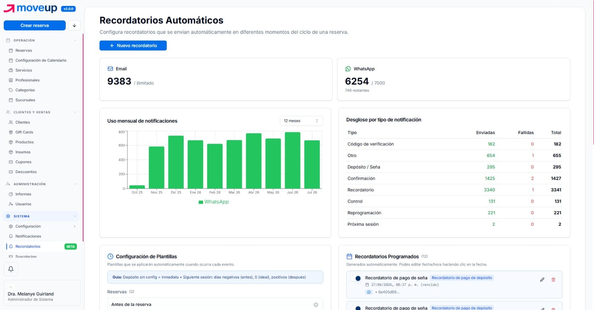594x310 pixels.
Task: Click the Crear reserva button
Action: pos(35,25)
